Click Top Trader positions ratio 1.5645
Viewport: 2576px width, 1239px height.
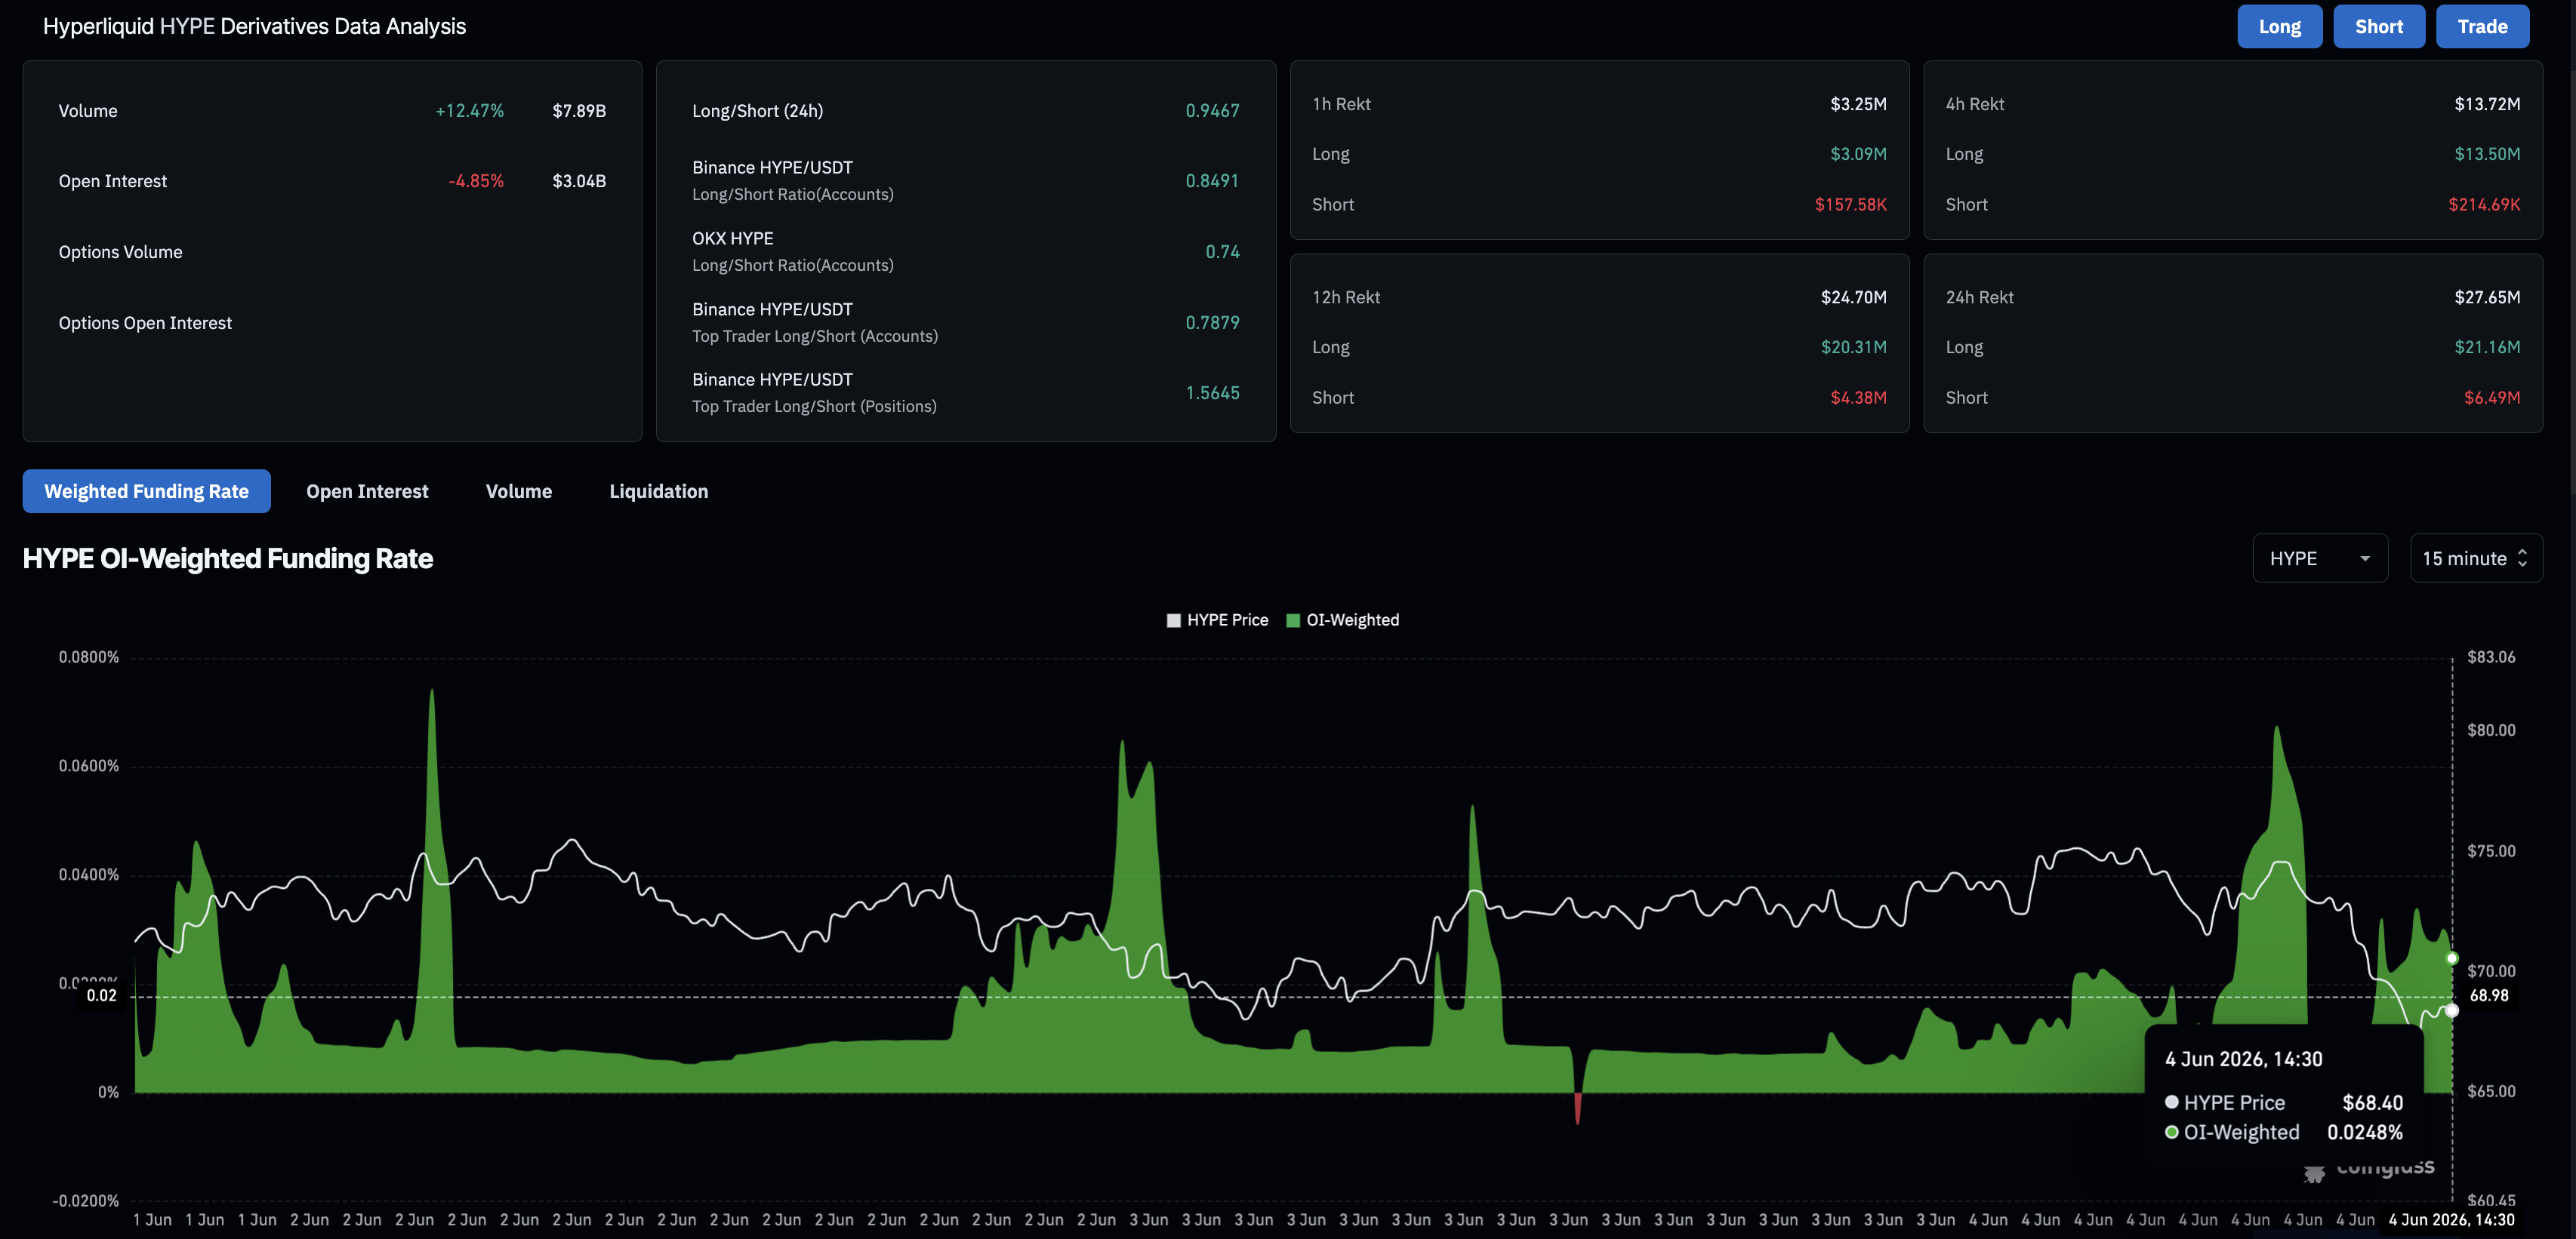pos(1212,392)
